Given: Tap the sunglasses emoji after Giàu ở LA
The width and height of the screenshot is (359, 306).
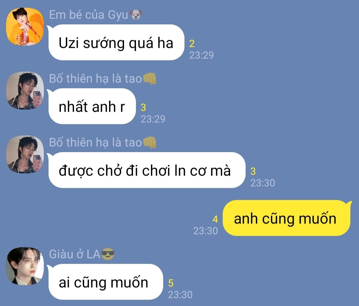Looking at the screenshot, I should point(108,254).
